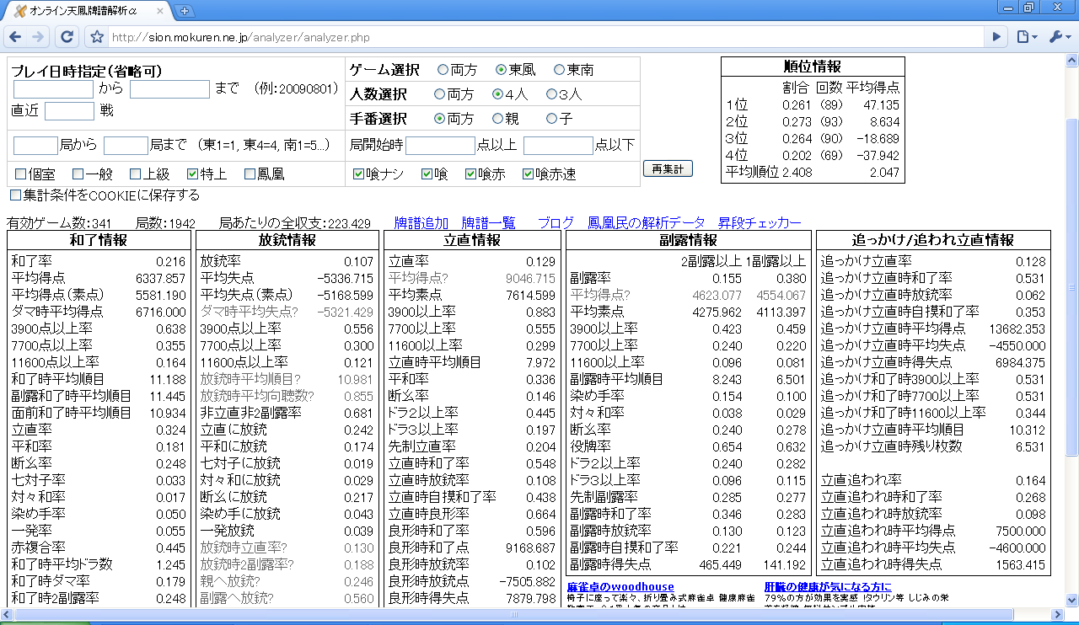Open the 牌譜追加 link
Screen dimensions: 1079x625
click(x=421, y=223)
